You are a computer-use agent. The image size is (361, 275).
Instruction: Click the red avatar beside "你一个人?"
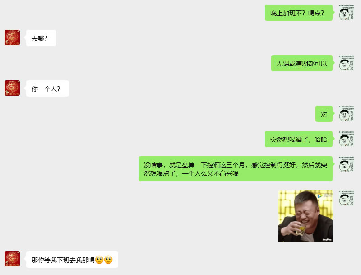[x=12, y=88]
